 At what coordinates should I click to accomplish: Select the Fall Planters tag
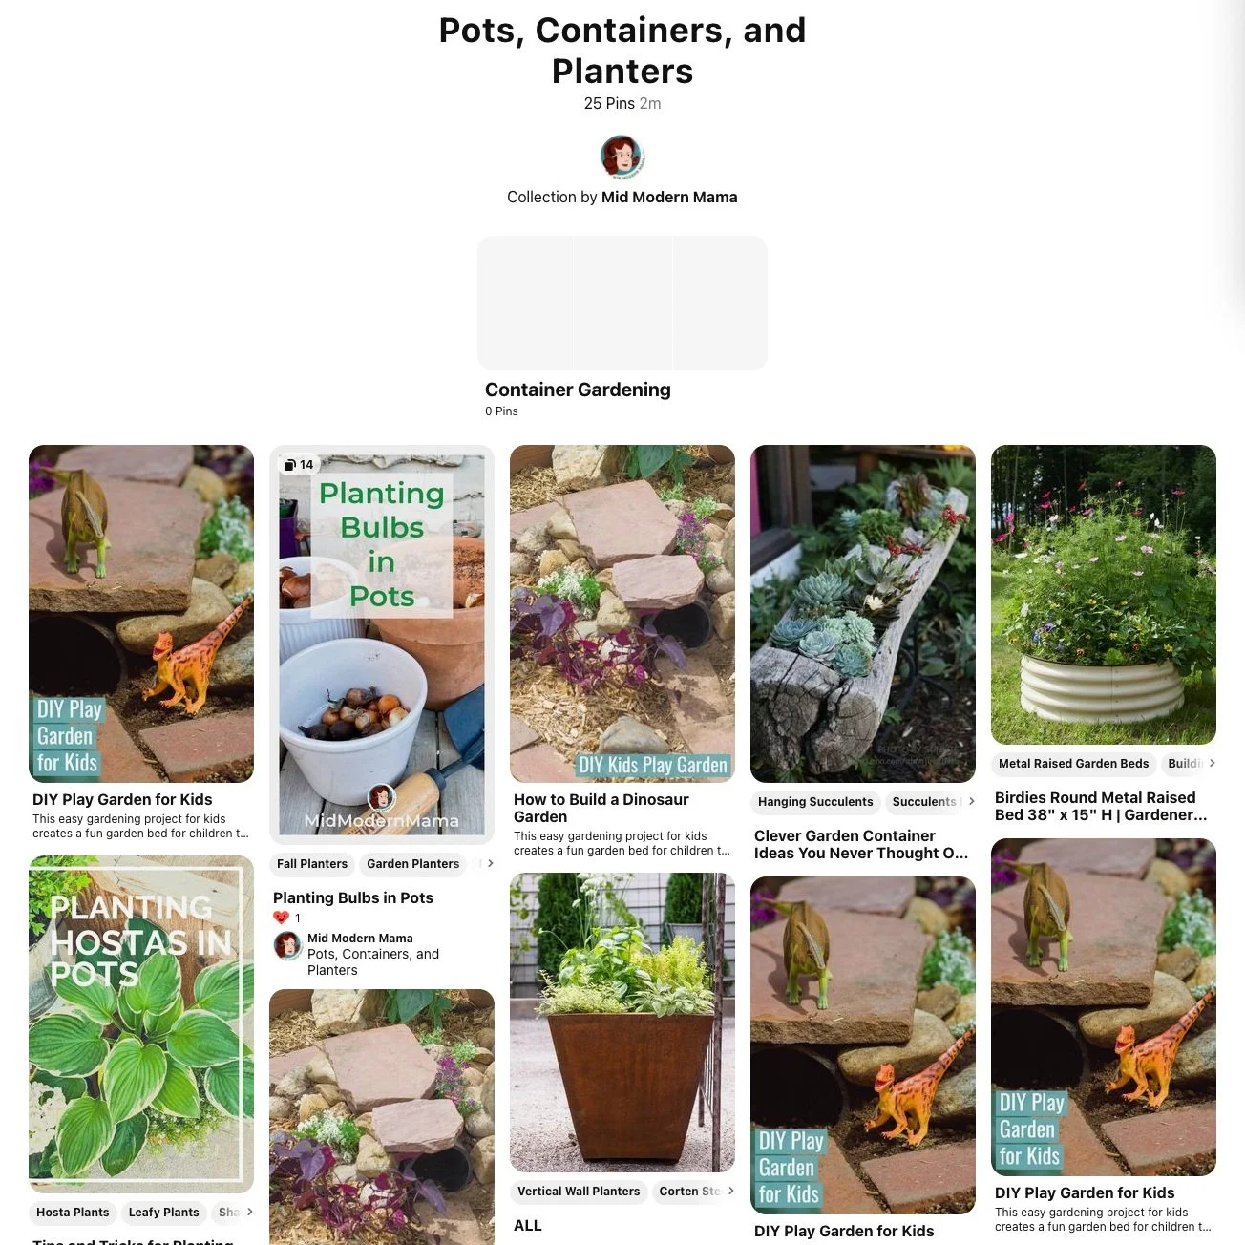(312, 864)
